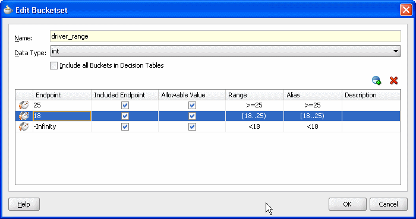Uncheck Allowable Value for the 18 row
The height and width of the screenshot is (219, 416).
(192, 116)
